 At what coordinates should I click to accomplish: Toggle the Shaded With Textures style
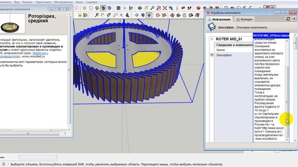coord(103,8)
